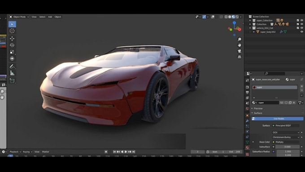Image resolution: width=305 pixels, height=172 pixels.
Task: Open the Modifiers wrench tab
Action: [247, 121]
